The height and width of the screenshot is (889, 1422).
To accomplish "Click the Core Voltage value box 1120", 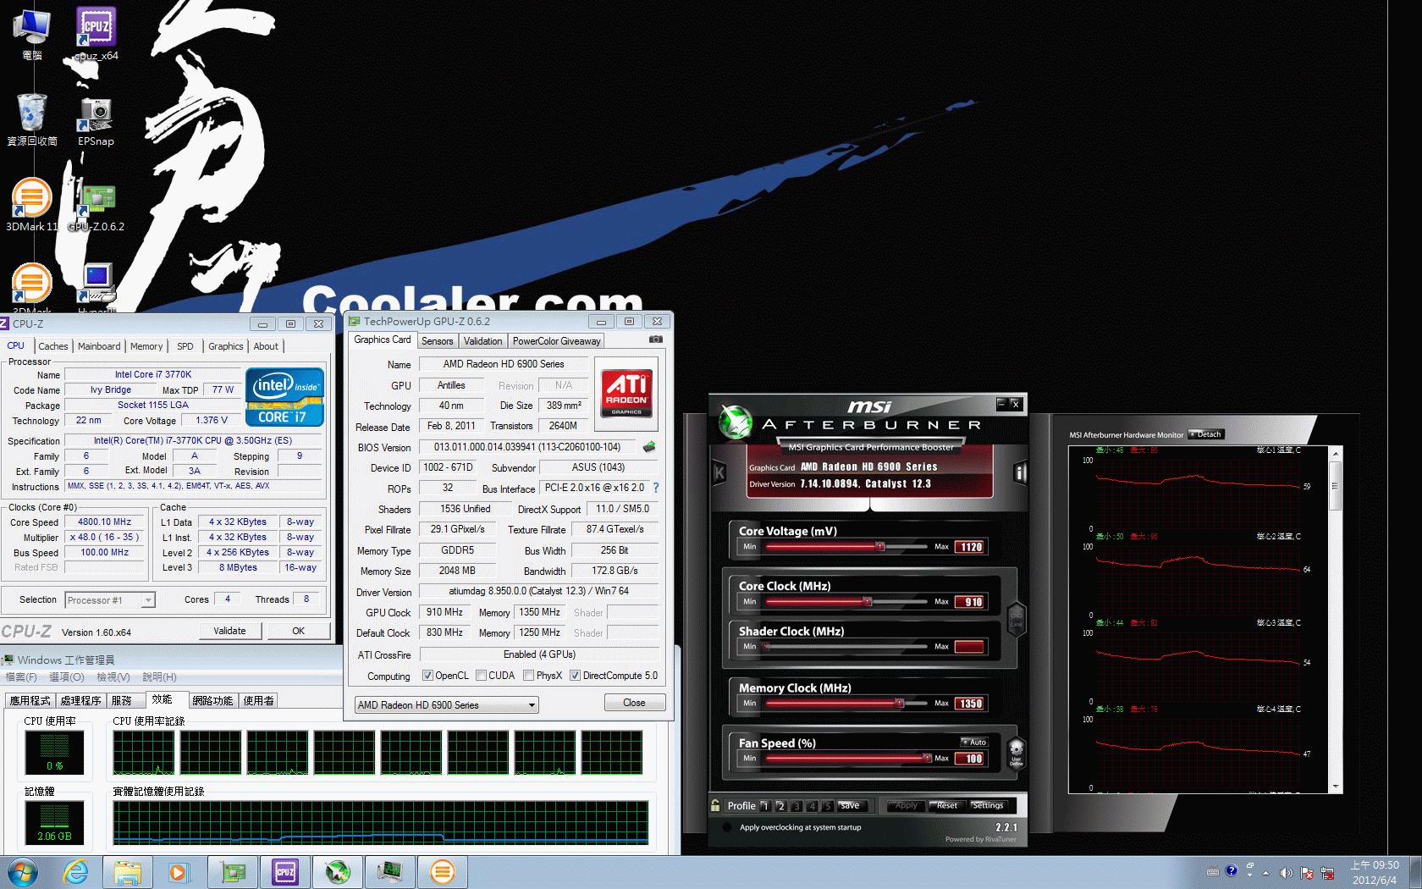I will (970, 547).
